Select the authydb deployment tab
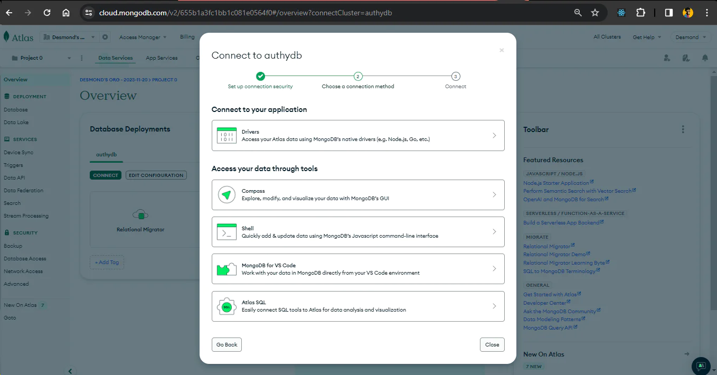This screenshot has height=375, width=717. point(106,155)
